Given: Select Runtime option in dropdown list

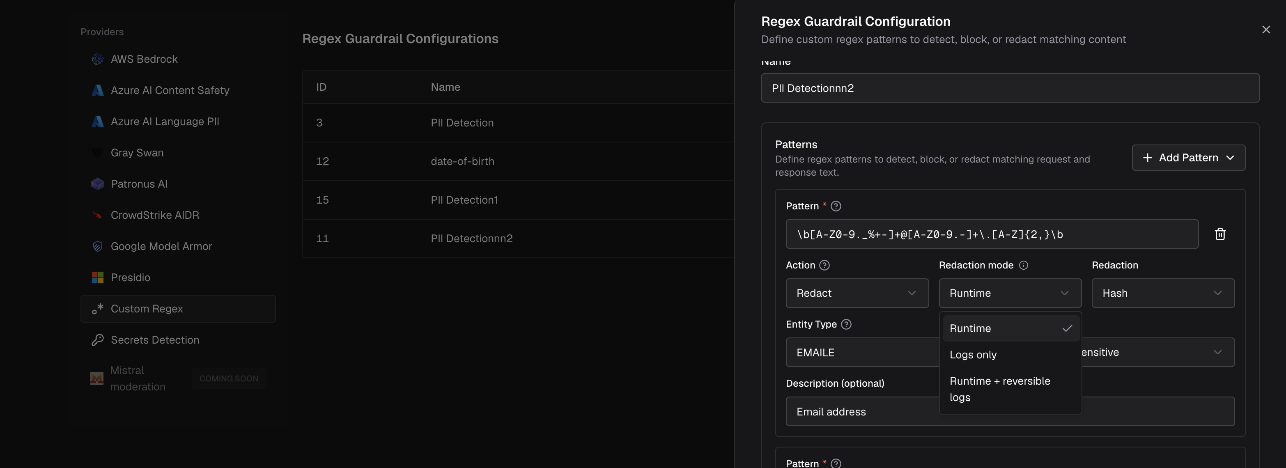Looking at the screenshot, I should pos(1010,328).
